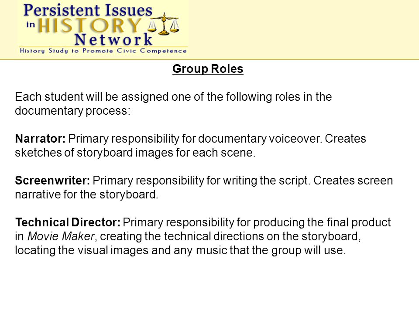Click the bold Screenwriter: label
Screen dimensions: 419x314
point(52,181)
